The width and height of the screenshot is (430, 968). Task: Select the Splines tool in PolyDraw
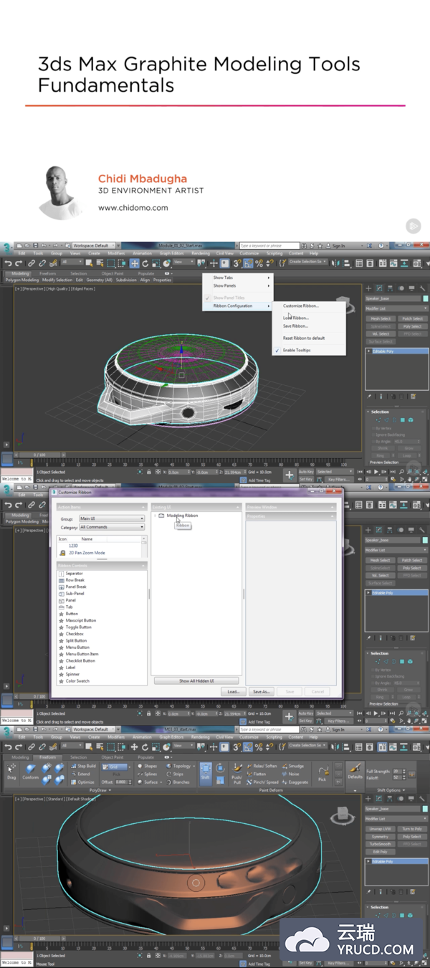click(x=147, y=774)
